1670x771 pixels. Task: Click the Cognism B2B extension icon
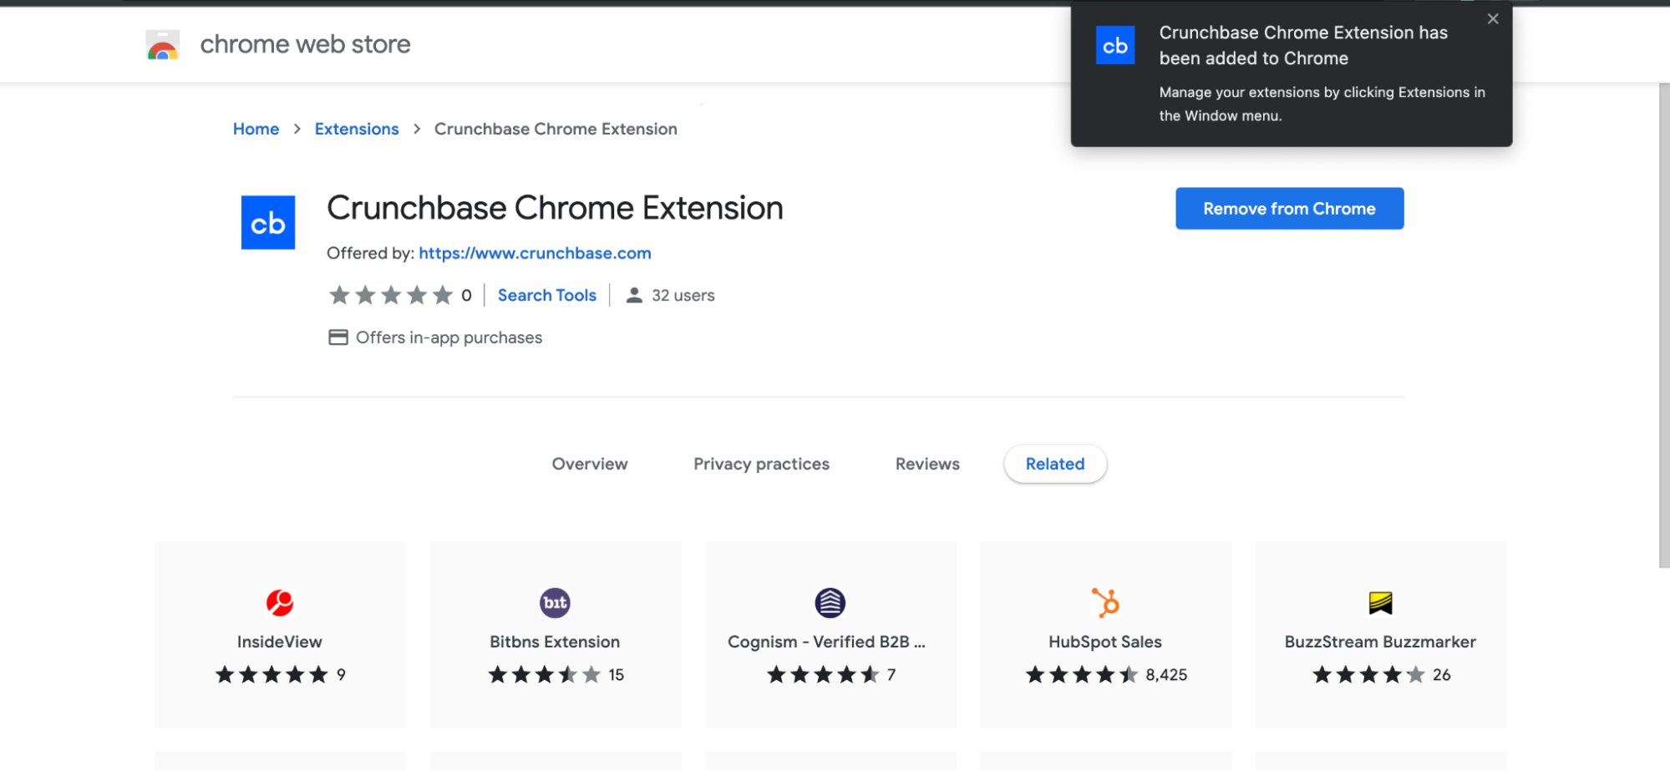830,602
